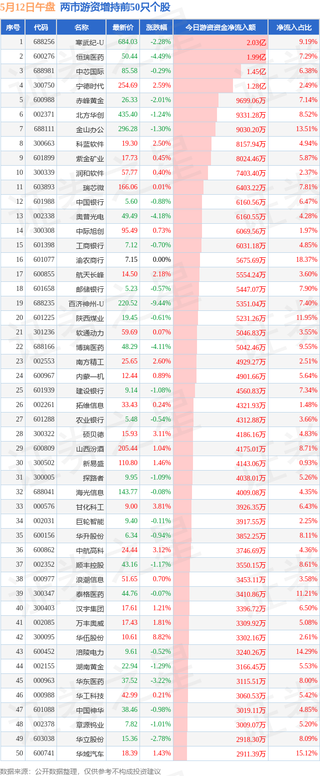
Task: Select stock name 软通动力
Action: (90, 332)
